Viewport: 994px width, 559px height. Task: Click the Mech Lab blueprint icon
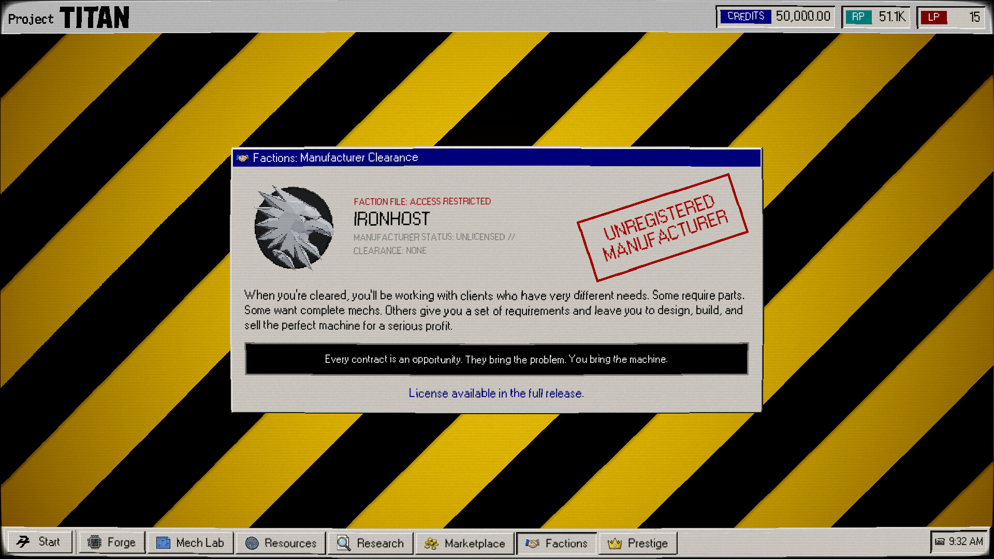[x=163, y=542]
